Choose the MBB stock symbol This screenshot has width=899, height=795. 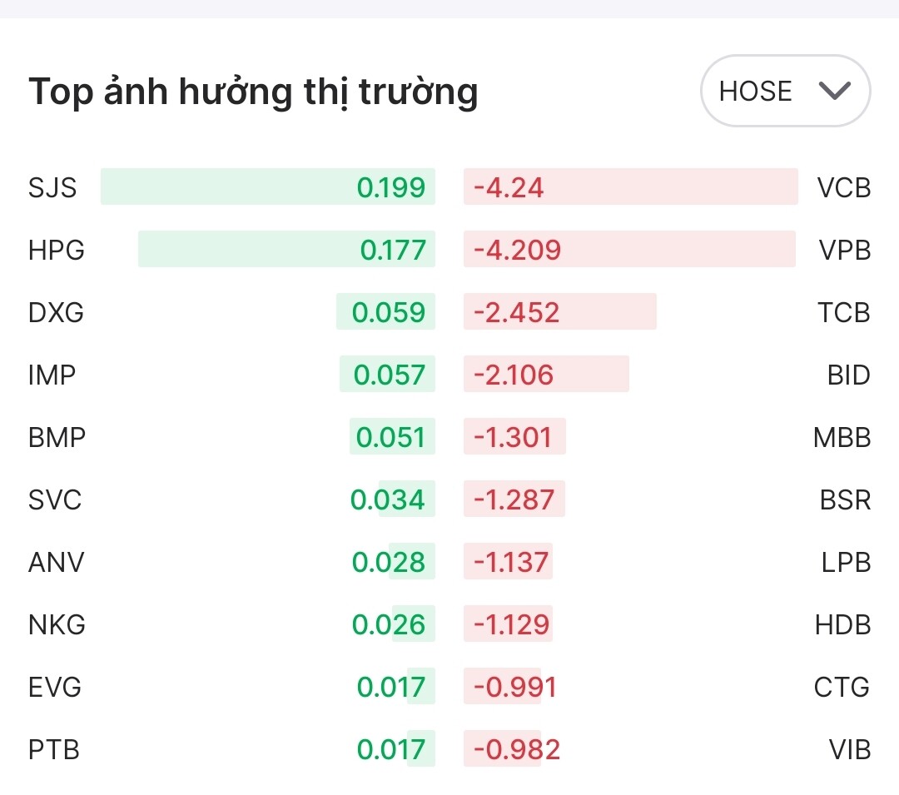point(842,437)
